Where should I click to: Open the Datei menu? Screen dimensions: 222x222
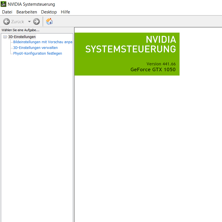point(7,12)
